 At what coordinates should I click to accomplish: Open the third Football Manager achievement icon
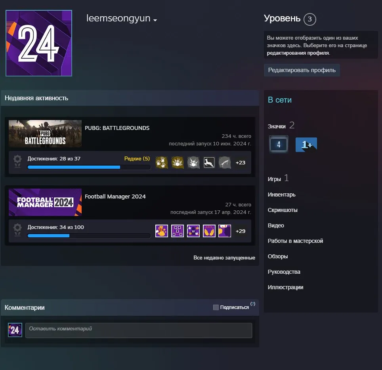(x=193, y=231)
